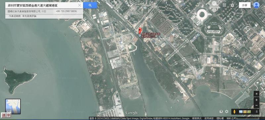The width and height of the screenshot is (265, 120).
Task: Select the Street View pegman
Action: click(x=235, y=111)
